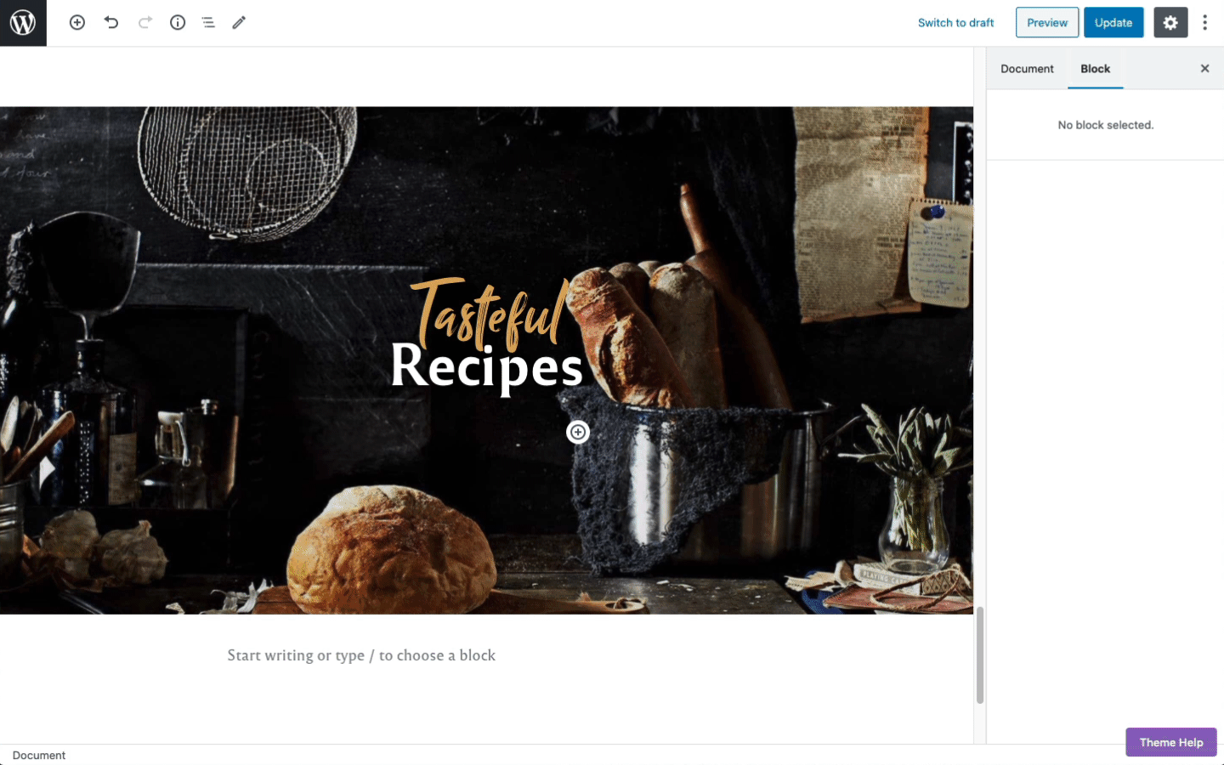Undo the last change
This screenshot has height=765, width=1224.
[x=111, y=23]
